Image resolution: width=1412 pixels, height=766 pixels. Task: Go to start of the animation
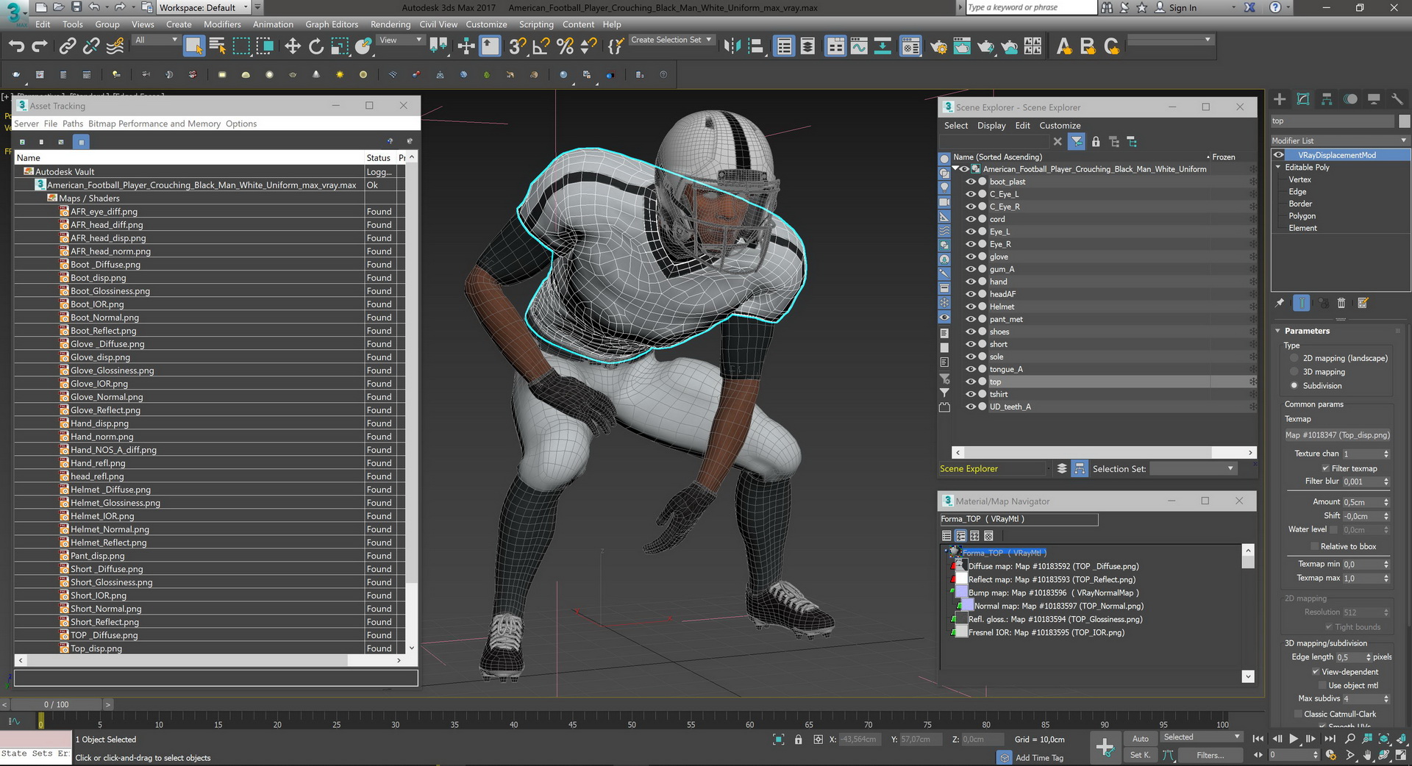[x=1258, y=739]
